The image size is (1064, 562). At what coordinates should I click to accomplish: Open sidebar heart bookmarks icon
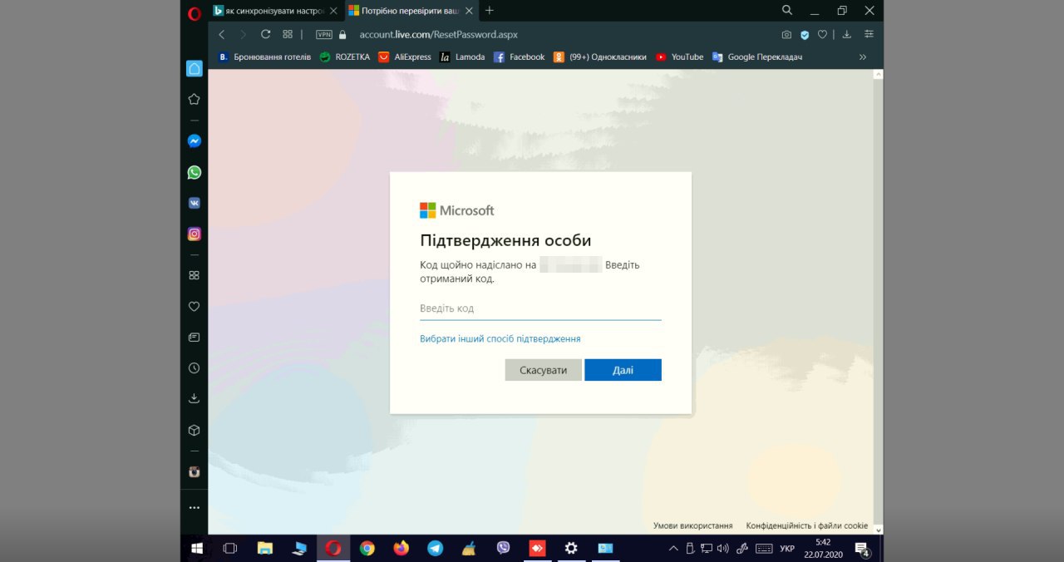[x=194, y=306]
